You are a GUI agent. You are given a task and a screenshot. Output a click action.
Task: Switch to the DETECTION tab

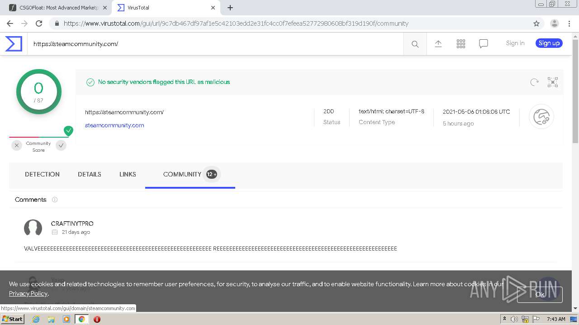pos(42,174)
